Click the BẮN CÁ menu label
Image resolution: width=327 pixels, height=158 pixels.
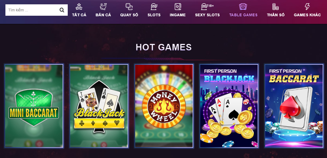click(103, 15)
